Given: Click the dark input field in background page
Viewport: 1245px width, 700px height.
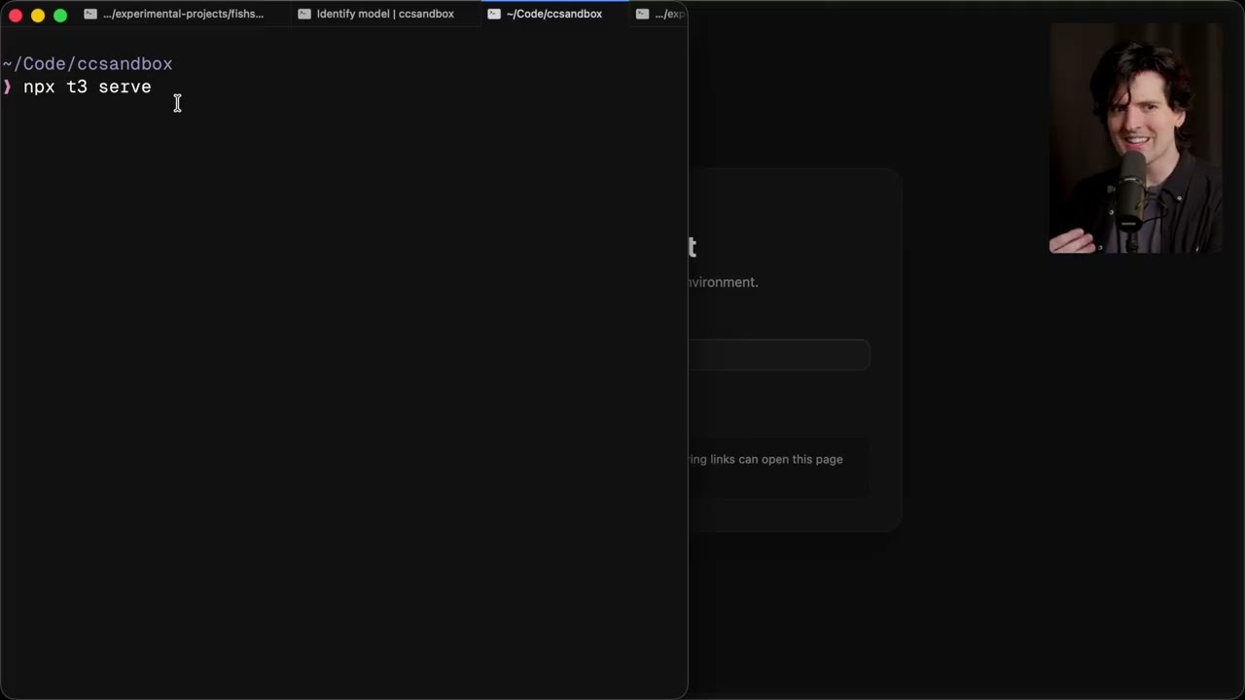Looking at the screenshot, I should point(779,355).
